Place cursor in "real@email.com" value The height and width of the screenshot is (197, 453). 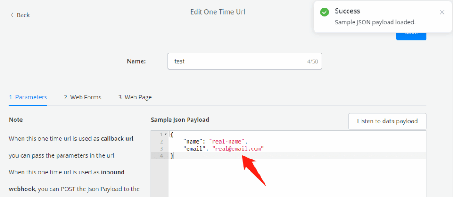[x=238, y=149]
